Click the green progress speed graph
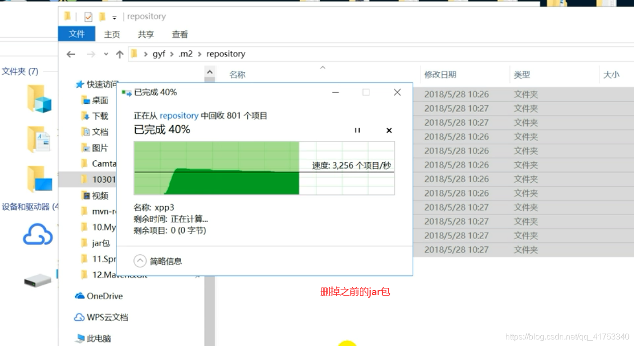The height and width of the screenshot is (346, 634). (x=264, y=168)
